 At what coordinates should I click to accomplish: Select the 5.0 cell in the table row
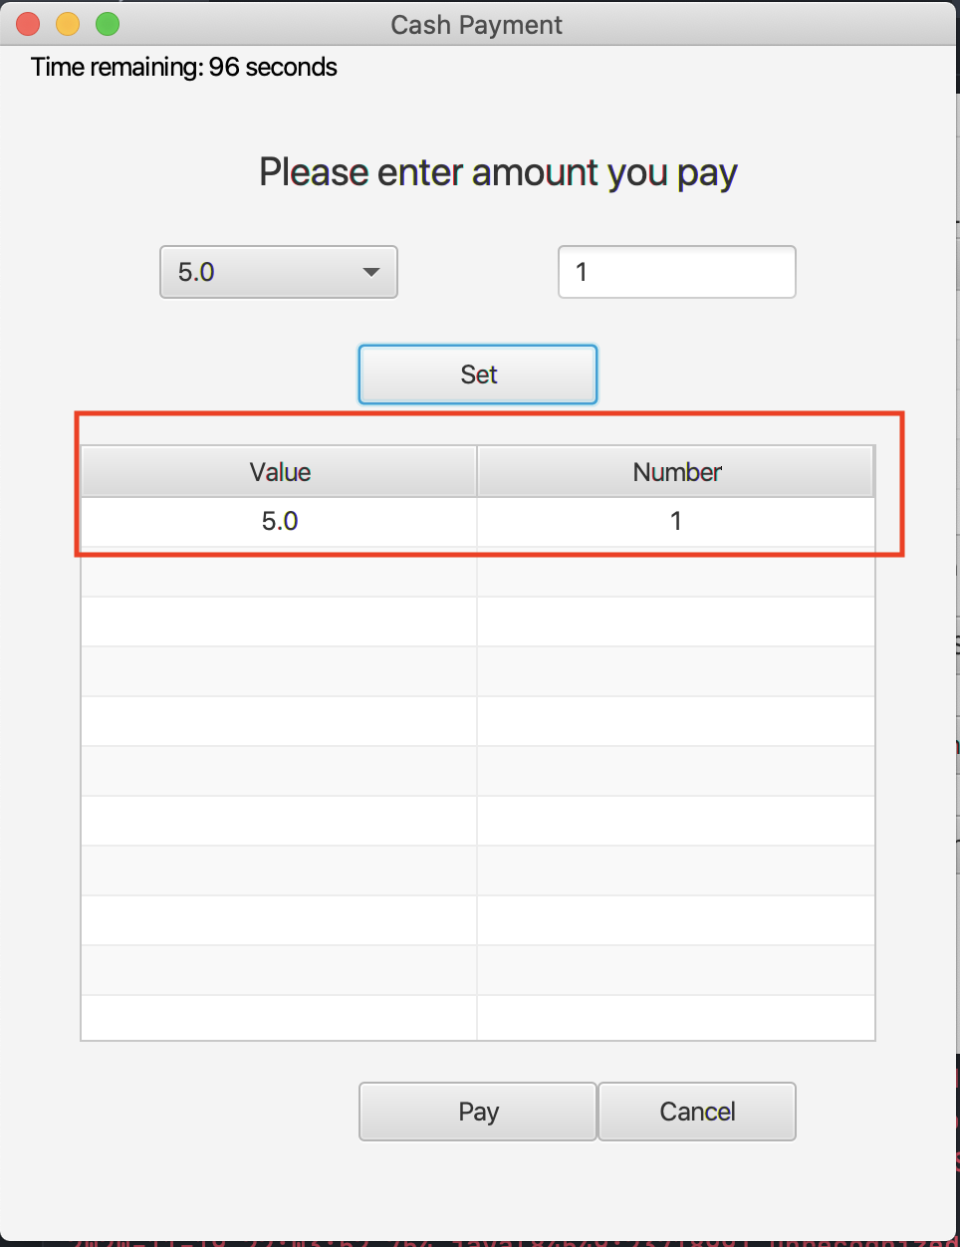point(279,521)
